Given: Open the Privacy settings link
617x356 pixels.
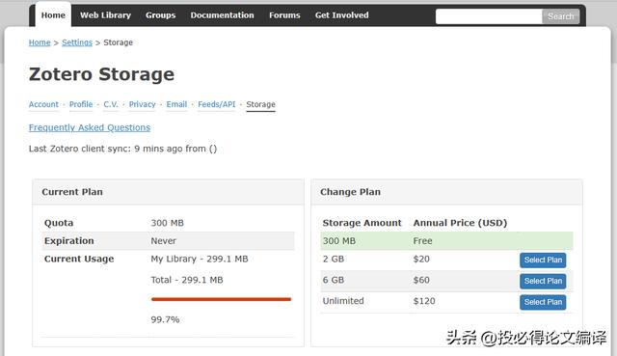Looking at the screenshot, I should [142, 104].
